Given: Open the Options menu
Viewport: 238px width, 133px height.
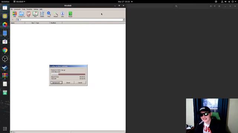Looking at the screenshot, I should (x=36, y=9).
